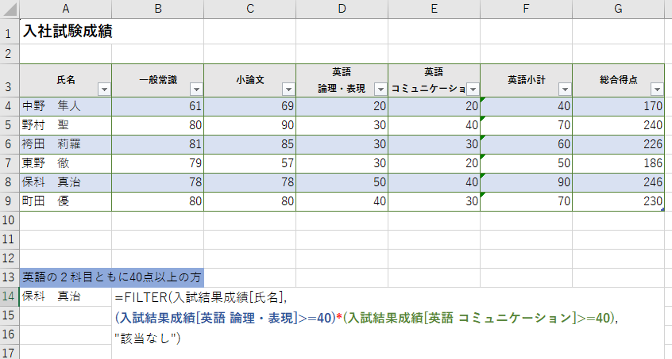Select column G header
This screenshot has height=359, width=672.
(619, 9)
